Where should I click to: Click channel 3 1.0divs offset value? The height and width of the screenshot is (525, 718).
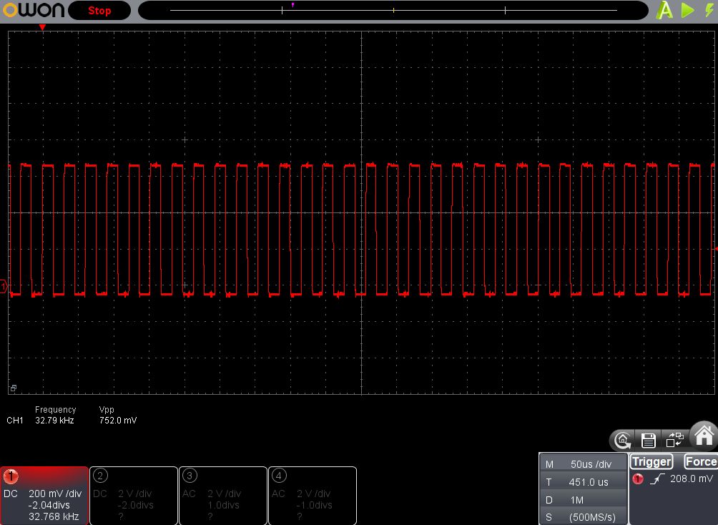(x=223, y=505)
